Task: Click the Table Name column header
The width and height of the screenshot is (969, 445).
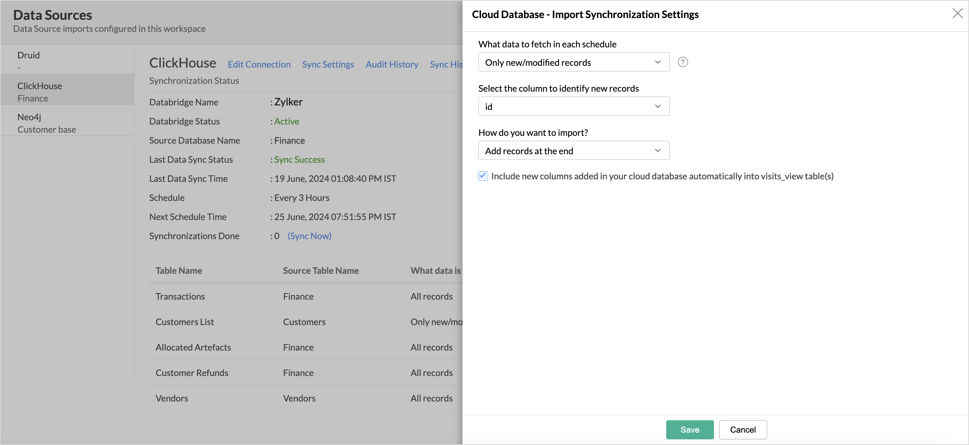Action: [179, 270]
